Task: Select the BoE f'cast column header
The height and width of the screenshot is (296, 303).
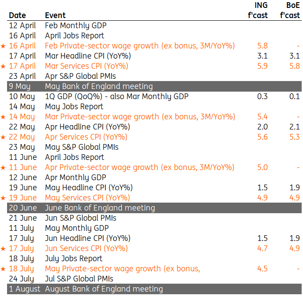Action: (290, 11)
